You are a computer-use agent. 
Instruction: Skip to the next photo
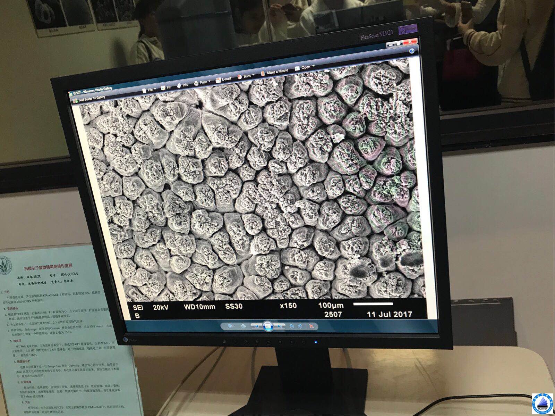tap(279, 326)
